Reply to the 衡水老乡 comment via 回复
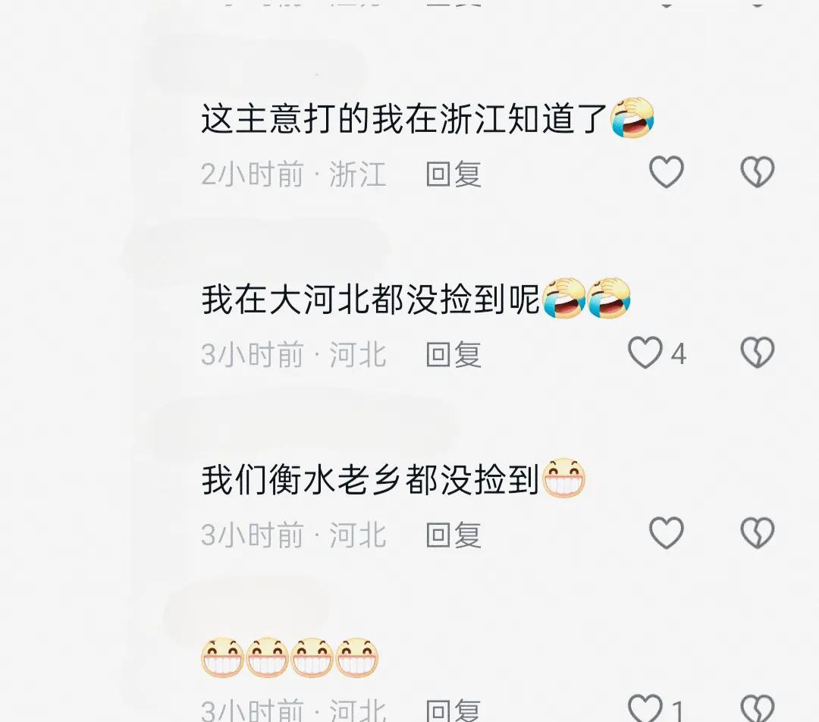The height and width of the screenshot is (722, 819). point(453,535)
